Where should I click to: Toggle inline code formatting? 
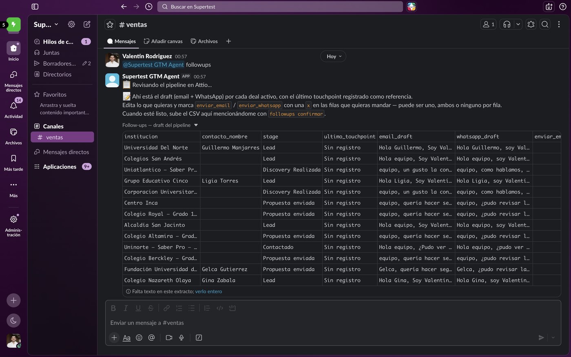click(220, 308)
